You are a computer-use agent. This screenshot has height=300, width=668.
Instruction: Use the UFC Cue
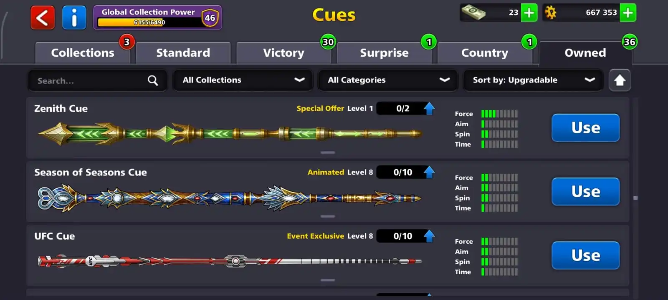click(x=586, y=255)
